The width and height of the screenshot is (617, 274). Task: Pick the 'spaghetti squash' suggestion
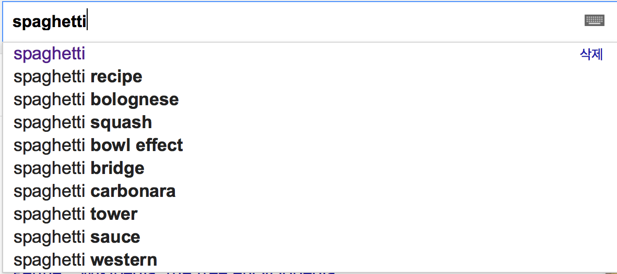(82, 122)
